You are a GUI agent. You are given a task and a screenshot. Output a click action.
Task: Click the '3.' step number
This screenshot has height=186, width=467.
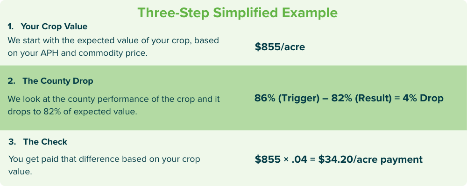(x=12, y=142)
